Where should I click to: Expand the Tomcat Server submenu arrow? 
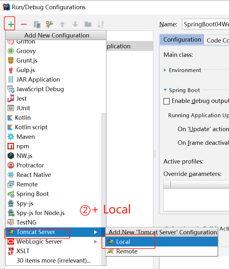pos(96,232)
